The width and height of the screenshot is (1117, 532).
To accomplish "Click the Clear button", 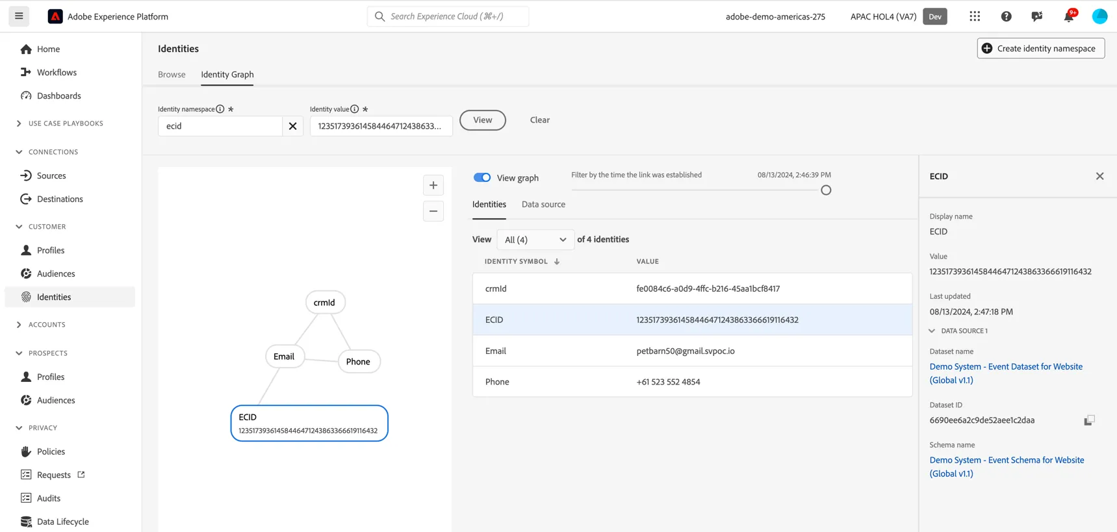I will tap(540, 120).
